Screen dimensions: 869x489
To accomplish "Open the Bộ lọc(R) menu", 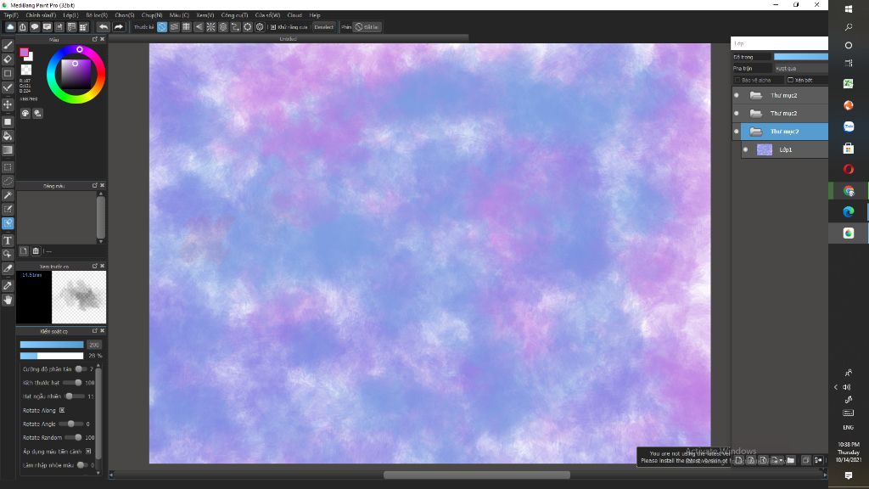I will tap(97, 15).
